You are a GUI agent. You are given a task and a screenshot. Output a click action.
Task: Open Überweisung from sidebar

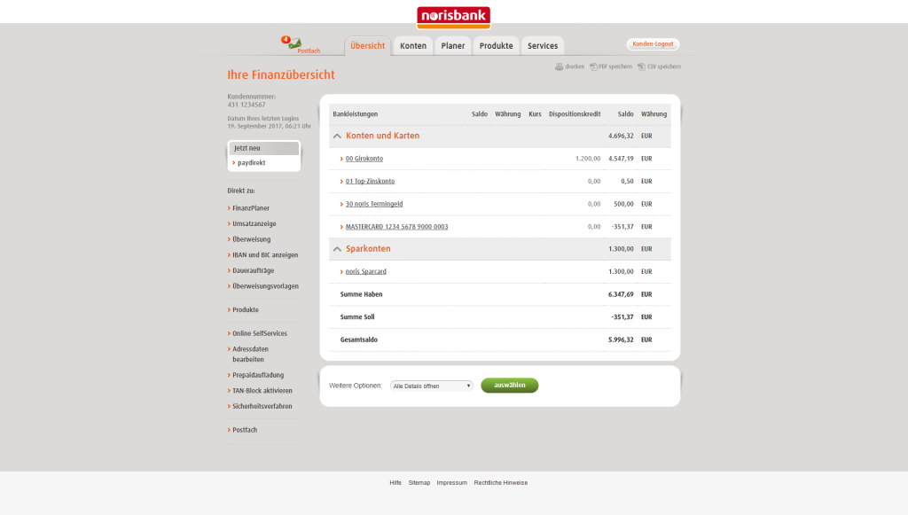[251, 239]
